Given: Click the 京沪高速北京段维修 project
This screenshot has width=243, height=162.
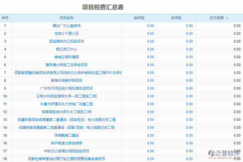Looking at the screenshot, I should [67, 143].
